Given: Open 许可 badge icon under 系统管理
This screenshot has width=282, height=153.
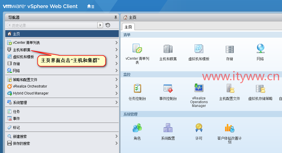Looking at the screenshot, I should point(199,128).
